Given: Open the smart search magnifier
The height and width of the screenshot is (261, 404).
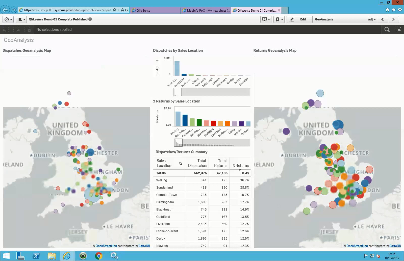Looking at the screenshot, I should tap(387, 30).
